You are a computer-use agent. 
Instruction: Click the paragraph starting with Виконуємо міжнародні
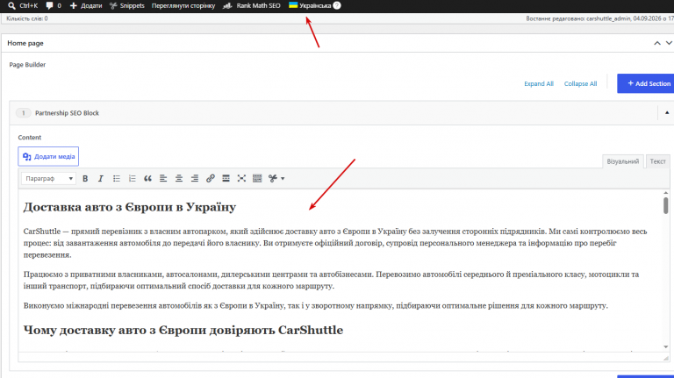point(316,306)
